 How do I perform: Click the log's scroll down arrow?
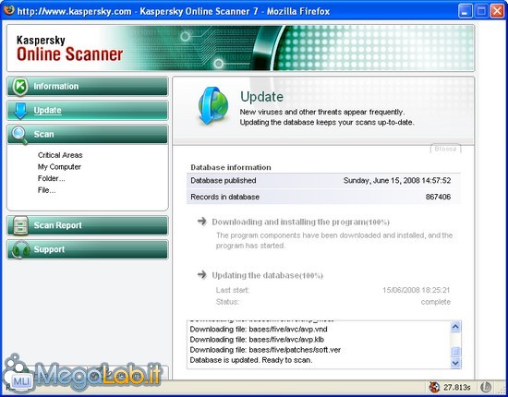455,363
